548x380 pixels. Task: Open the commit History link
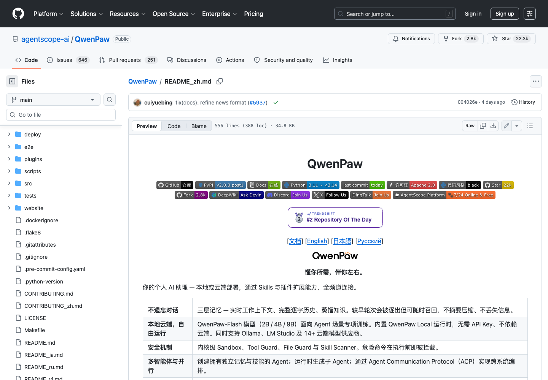[x=523, y=102]
